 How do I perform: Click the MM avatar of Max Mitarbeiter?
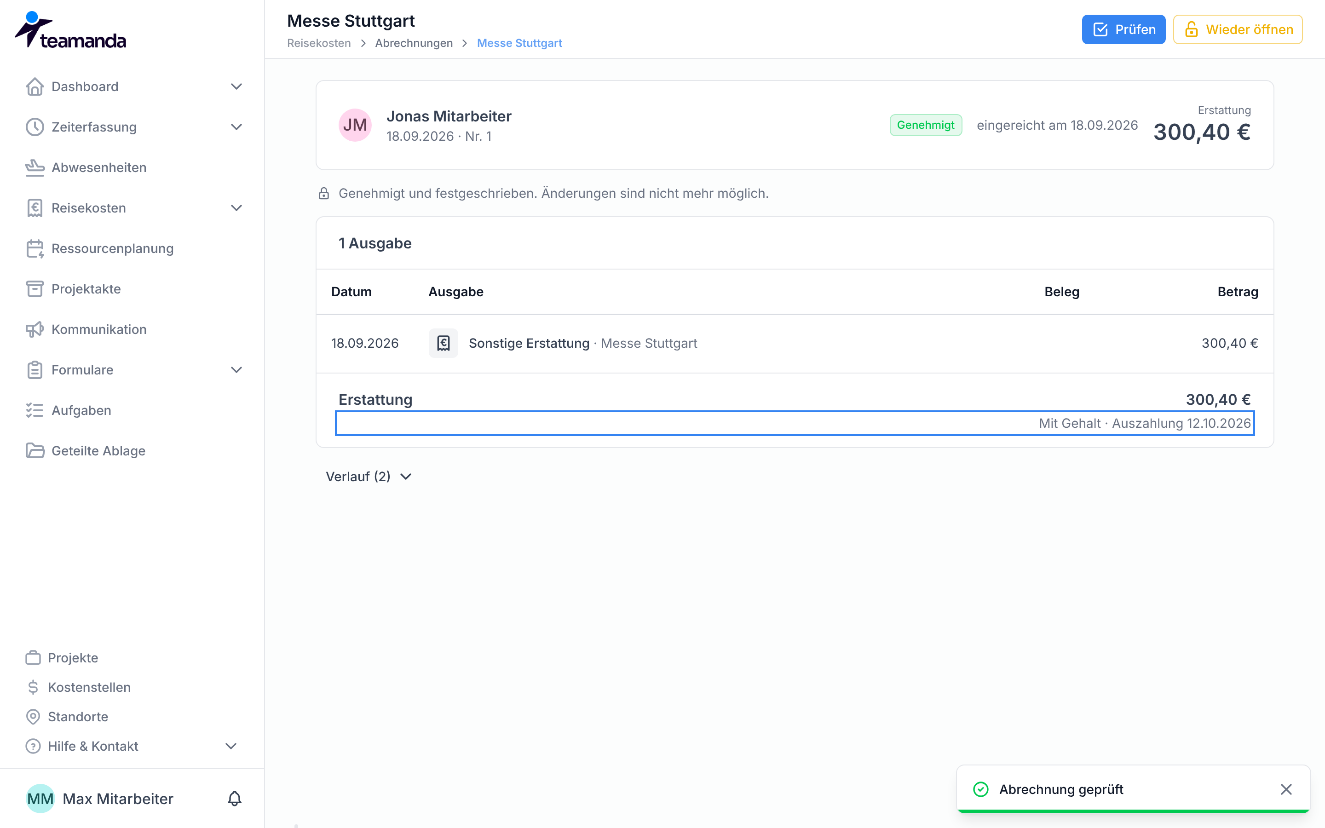click(x=40, y=799)
